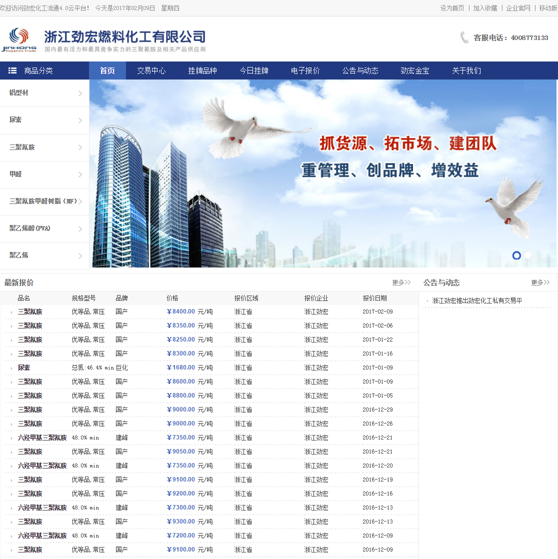Expand the 尿素 category arrow
The height and width of the screenshot is (559, 558).
80,120
